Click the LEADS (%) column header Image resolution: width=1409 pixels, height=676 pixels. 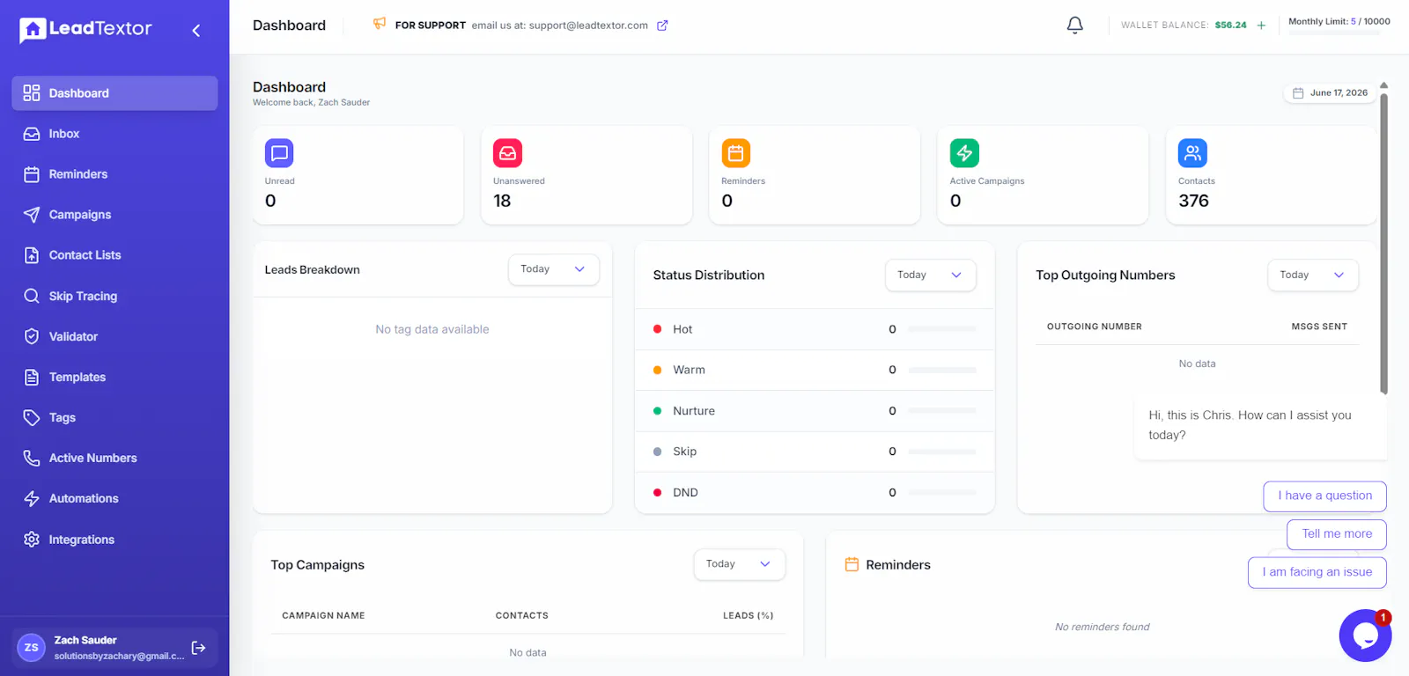point(748,616)
